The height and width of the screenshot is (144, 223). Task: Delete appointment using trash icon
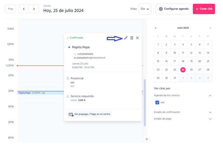click(132, 38)
